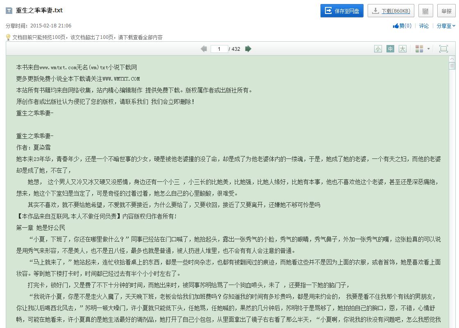Go to the next page arrow
This screenshot has height=328, width=459.
coord(248,49)
